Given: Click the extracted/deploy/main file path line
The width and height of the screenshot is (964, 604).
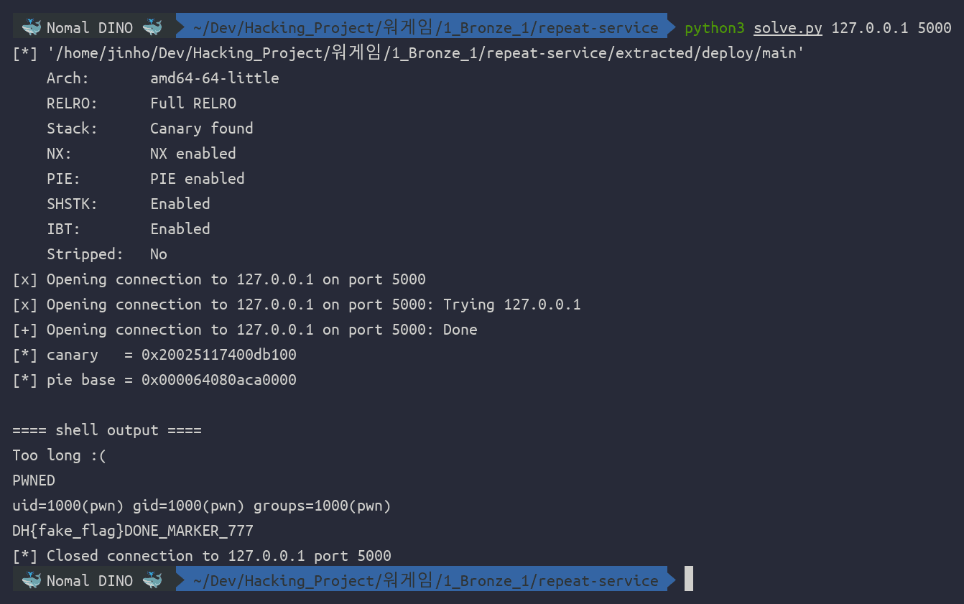Looking at the screenshot, I should (408, 53).
